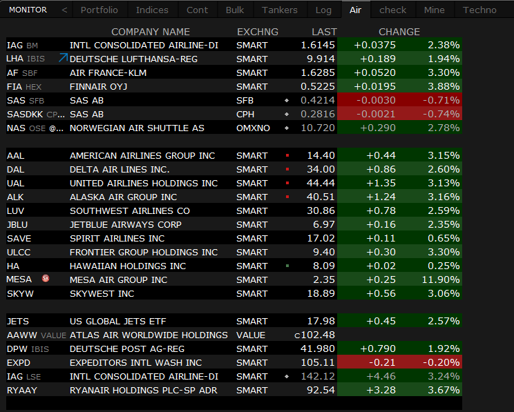This screenshot has width=514, height=412.
Task: Click the blue arrow icon beside LHA
Action: [64, 58]
